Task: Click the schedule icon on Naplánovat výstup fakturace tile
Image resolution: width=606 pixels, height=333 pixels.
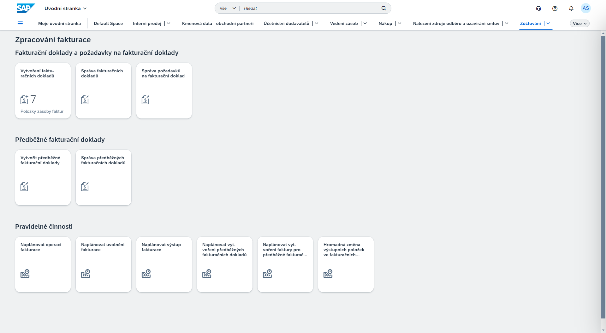Action: 146,274
